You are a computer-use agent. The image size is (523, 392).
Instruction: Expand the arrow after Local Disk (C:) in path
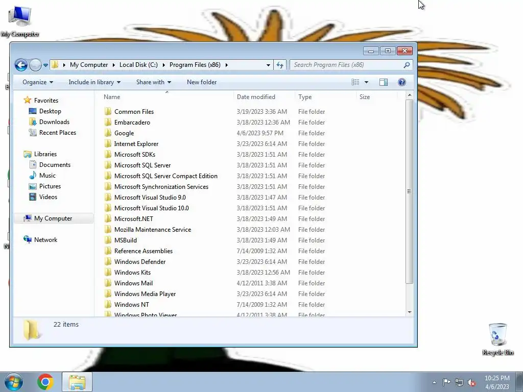pyautogui.click(x=164, y=65)
